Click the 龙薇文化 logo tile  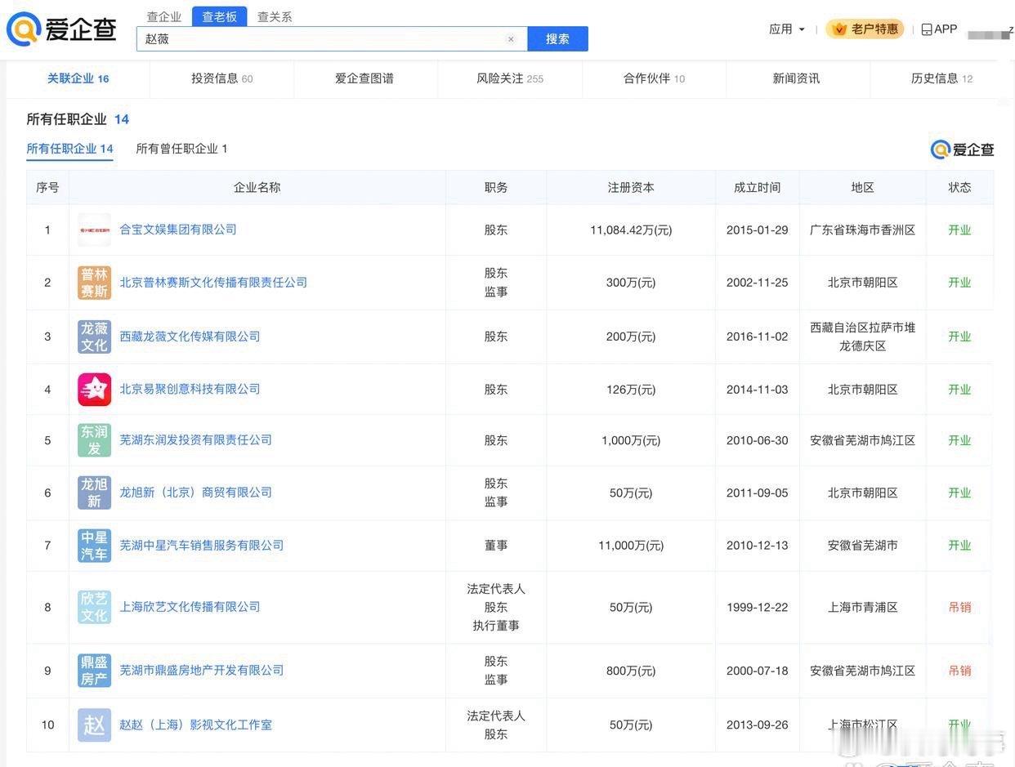coord(94,337)
